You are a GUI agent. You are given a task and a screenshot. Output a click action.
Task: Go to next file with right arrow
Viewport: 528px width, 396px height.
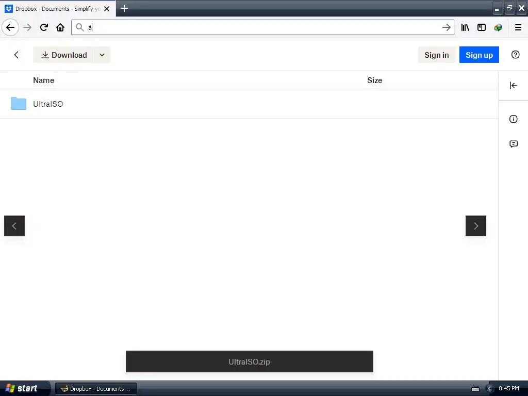[476, 226]
